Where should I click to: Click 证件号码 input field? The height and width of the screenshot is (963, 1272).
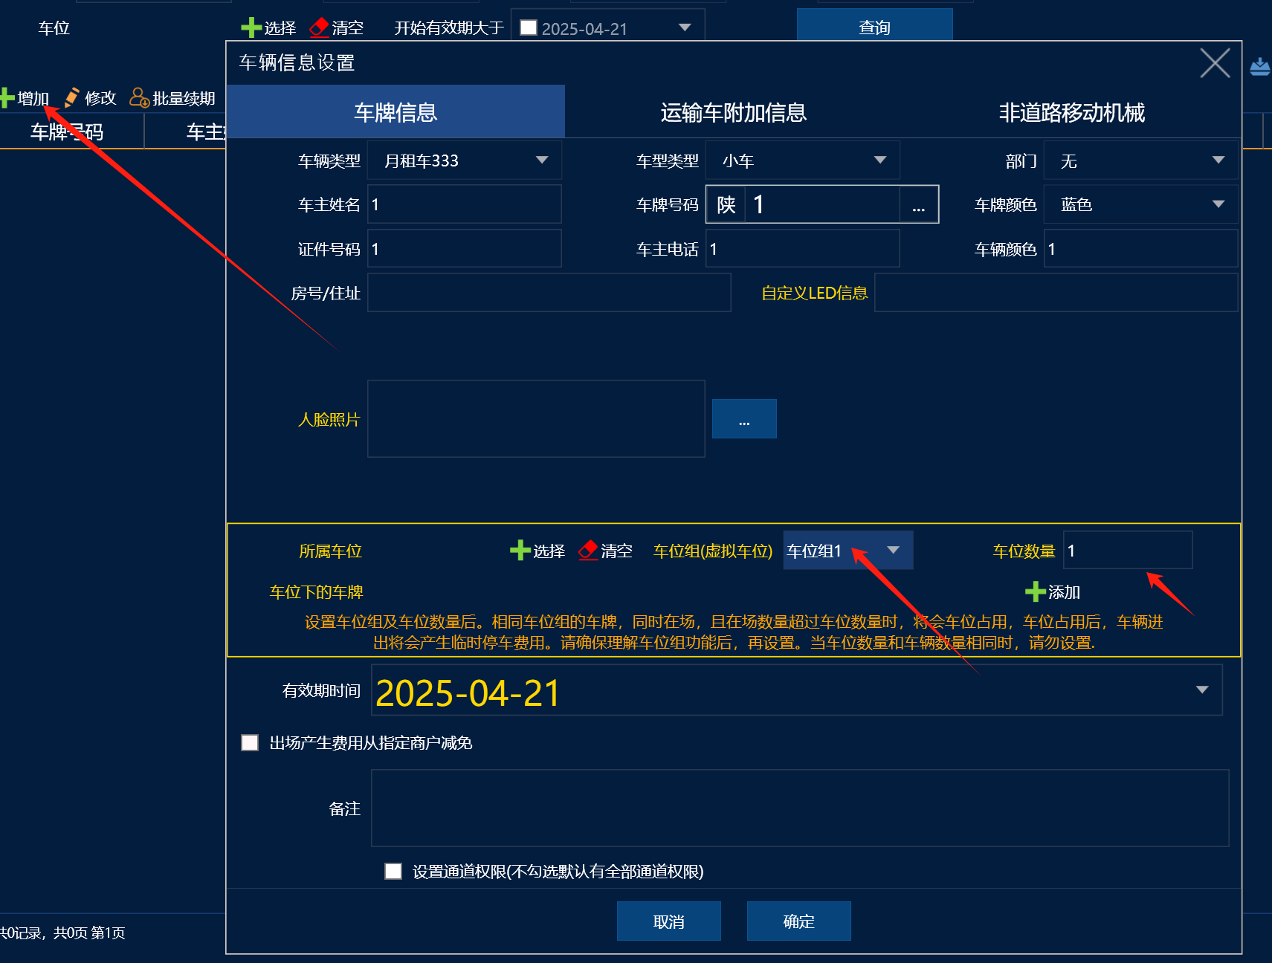tap(464, 248)
